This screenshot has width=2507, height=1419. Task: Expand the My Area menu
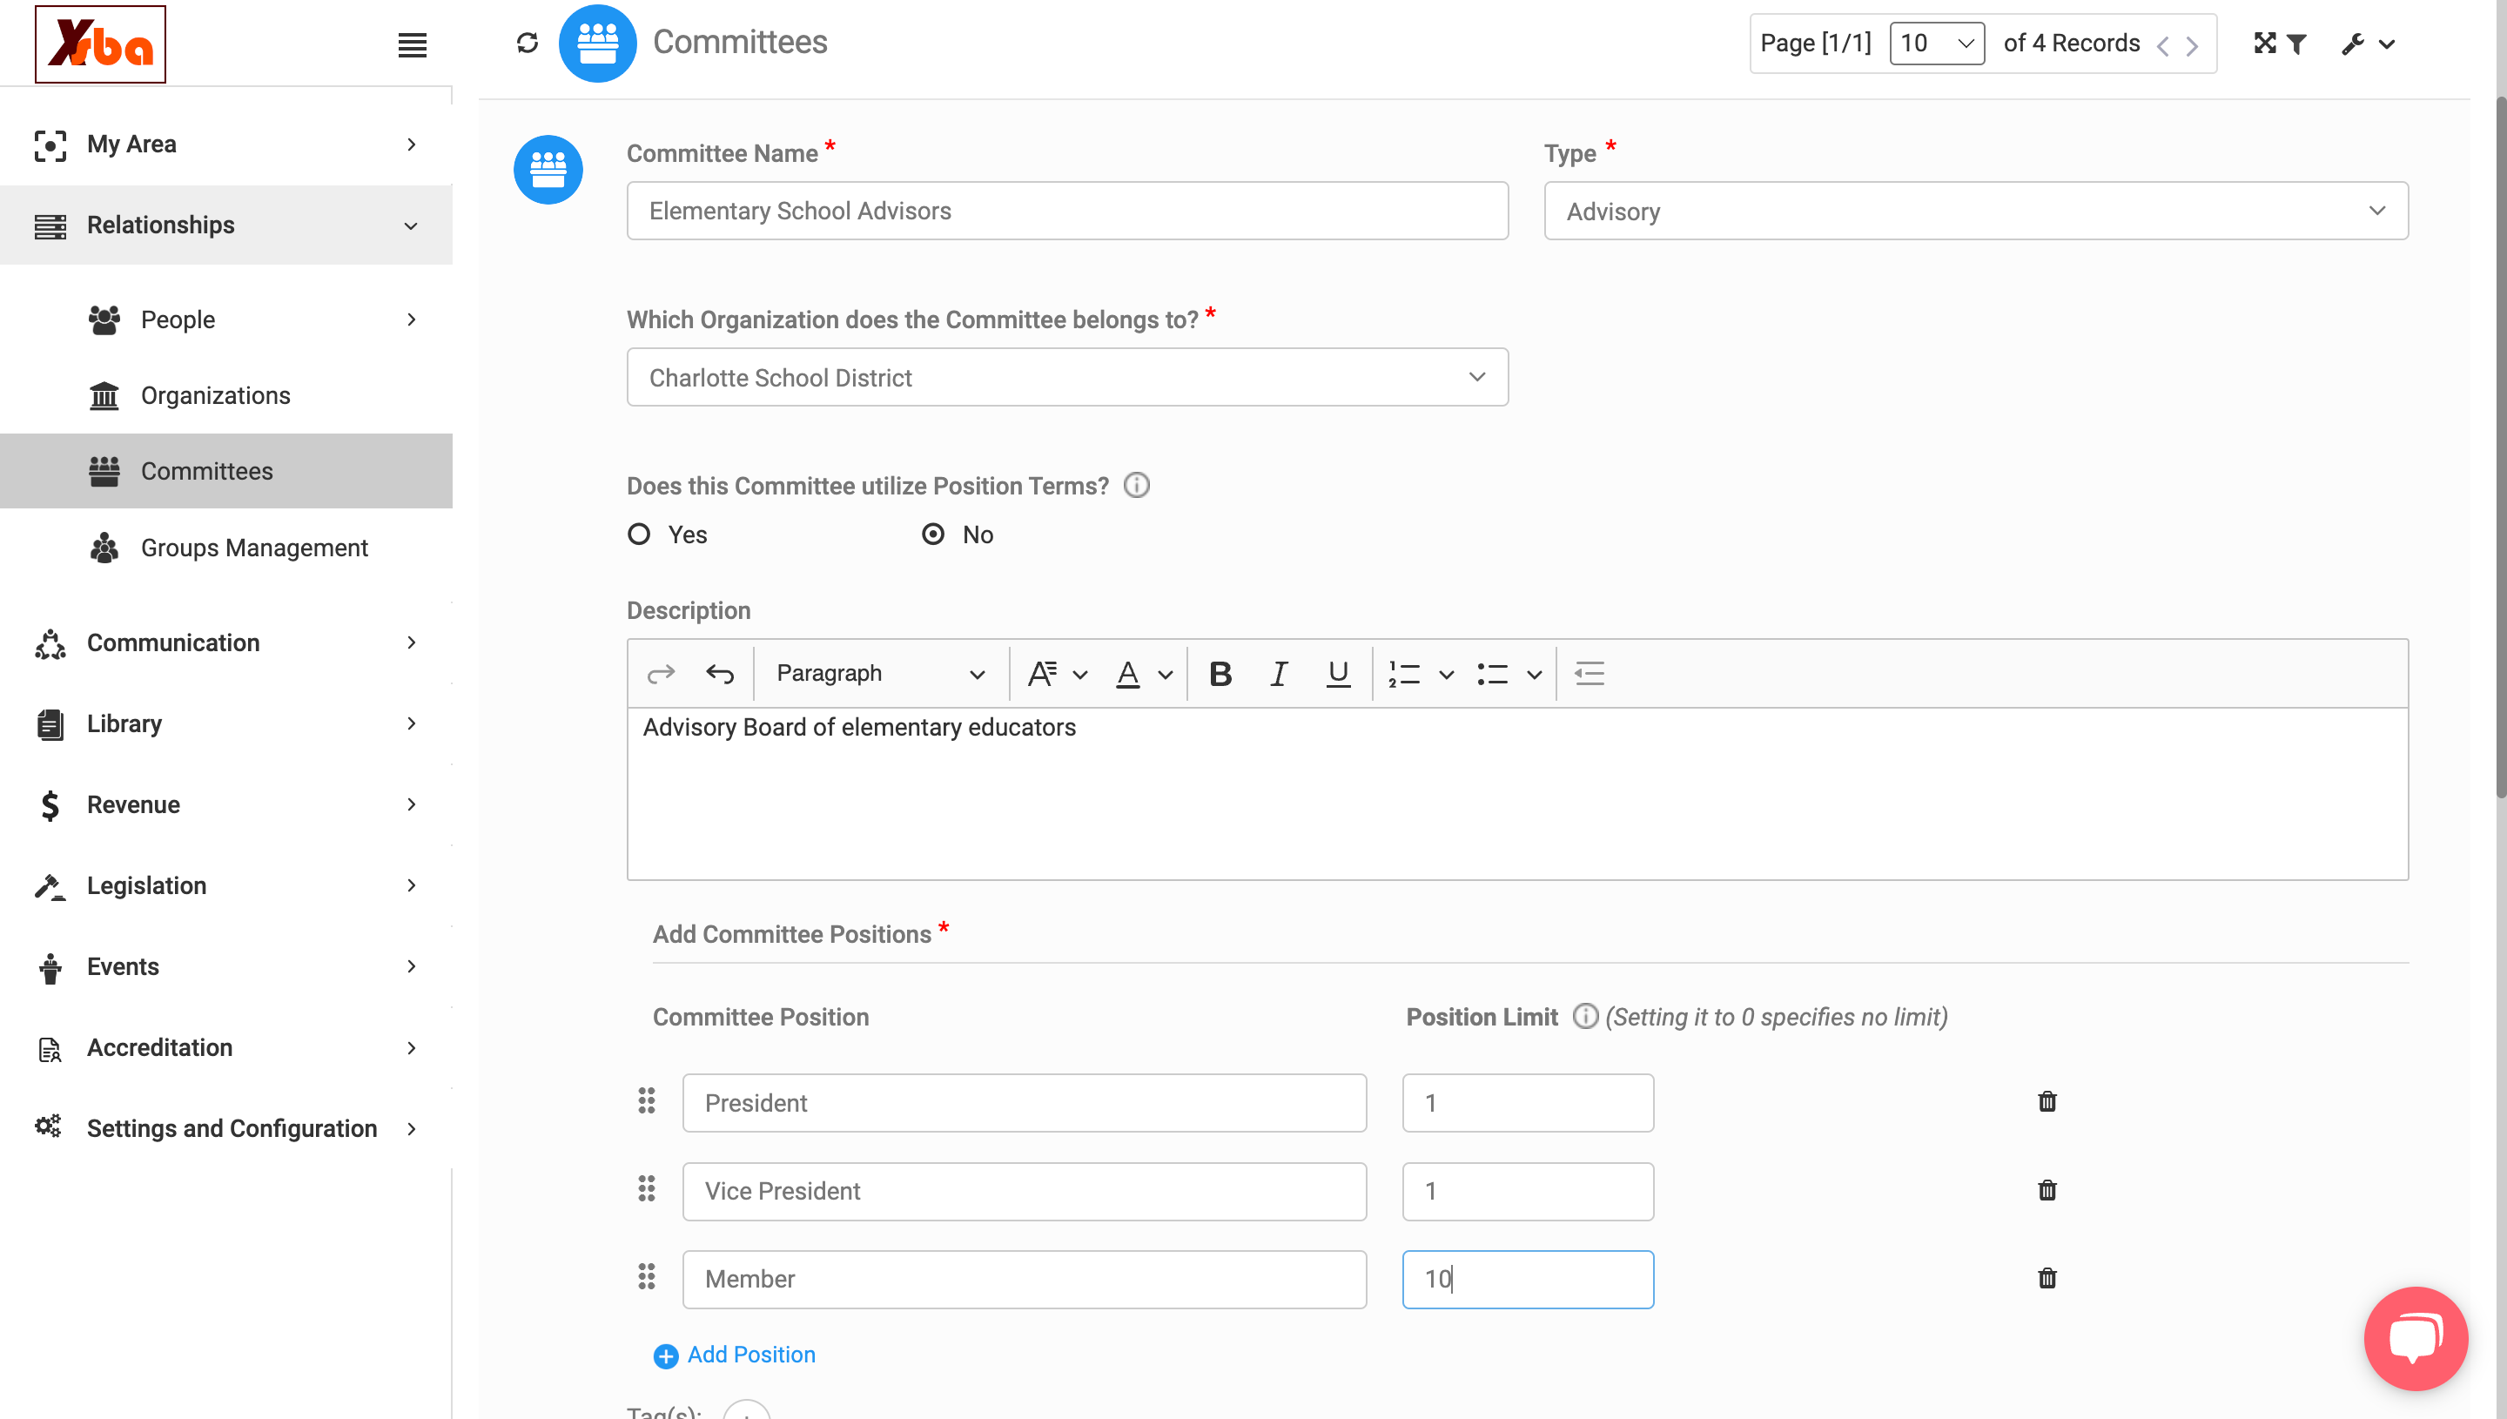226,145
